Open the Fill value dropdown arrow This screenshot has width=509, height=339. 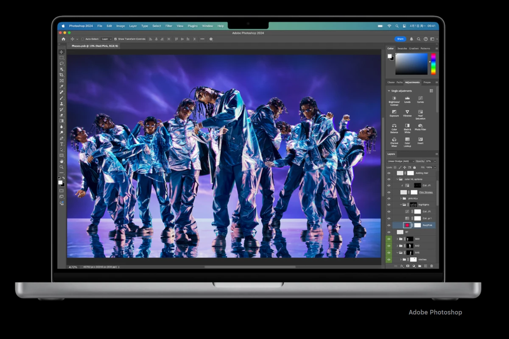[435, 167]
